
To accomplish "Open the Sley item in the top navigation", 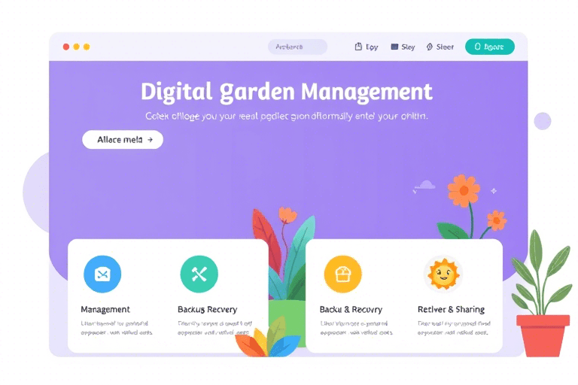I will [x=403, y=47].
